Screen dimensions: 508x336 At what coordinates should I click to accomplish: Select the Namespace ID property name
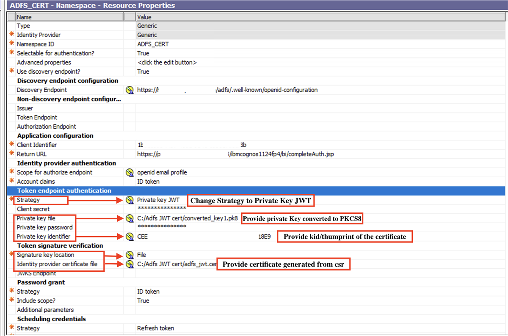pyautogui.click(x=36, y=44)
